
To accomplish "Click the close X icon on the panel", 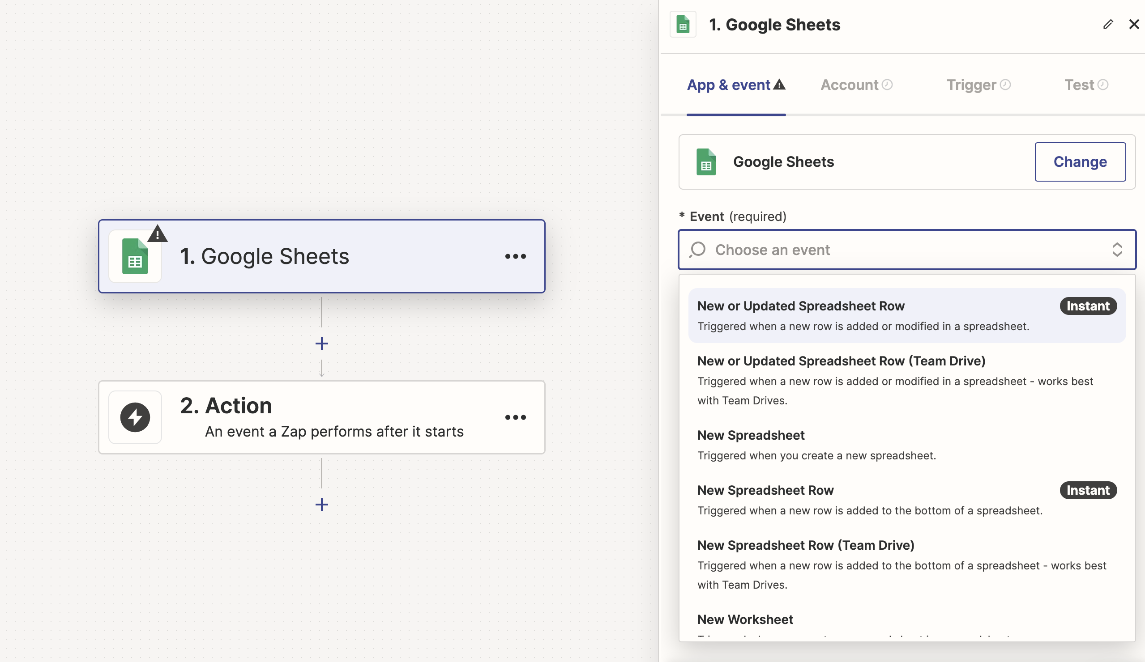I will point(1135,24).
